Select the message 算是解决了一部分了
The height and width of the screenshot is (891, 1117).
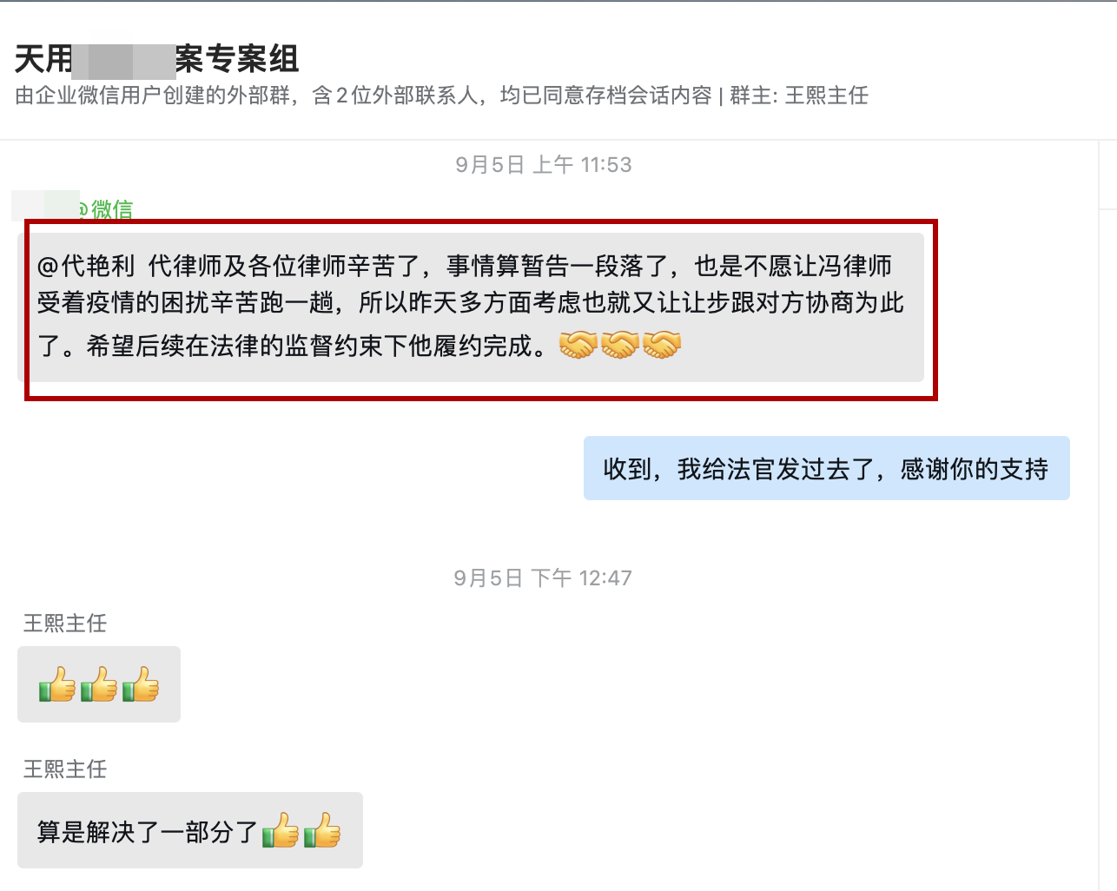190,830
